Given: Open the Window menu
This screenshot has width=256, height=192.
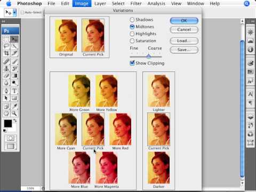Looking at the screenshot, I should pyautogui.click(x=195, y=3).
